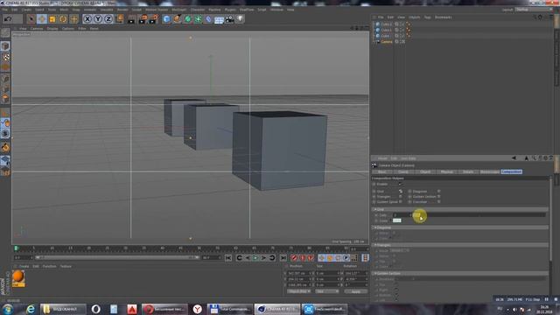
Task: Click the Record Active Objects red button
Action: [x=294, y=258]
